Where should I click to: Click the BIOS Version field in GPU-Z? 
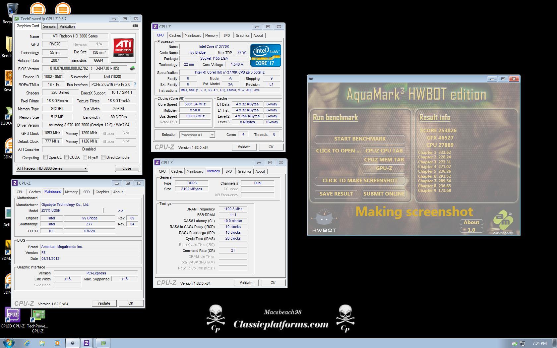pos(84,68)
